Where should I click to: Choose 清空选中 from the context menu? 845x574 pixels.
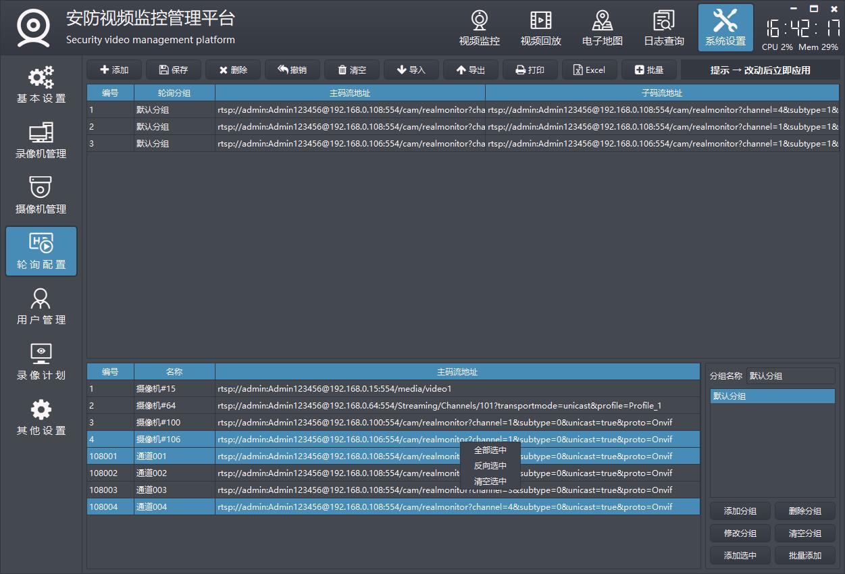[490, 481]
